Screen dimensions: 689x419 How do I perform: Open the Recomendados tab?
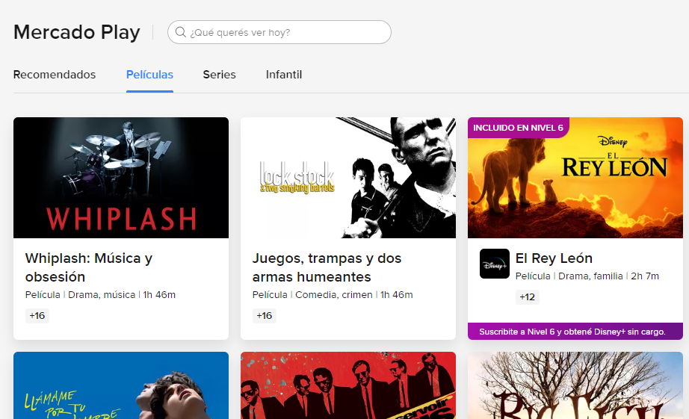coord(55,75)
